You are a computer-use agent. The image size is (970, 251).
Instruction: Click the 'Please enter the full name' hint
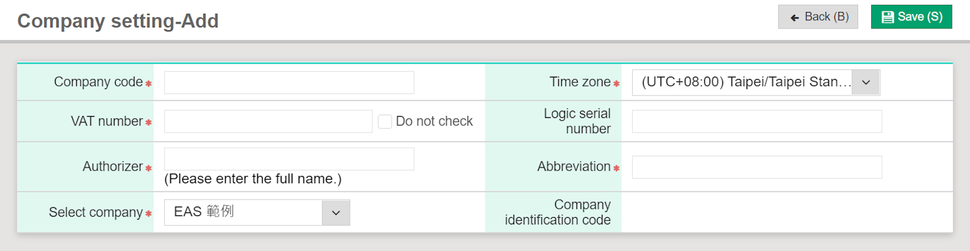click(x=252, y=179)
